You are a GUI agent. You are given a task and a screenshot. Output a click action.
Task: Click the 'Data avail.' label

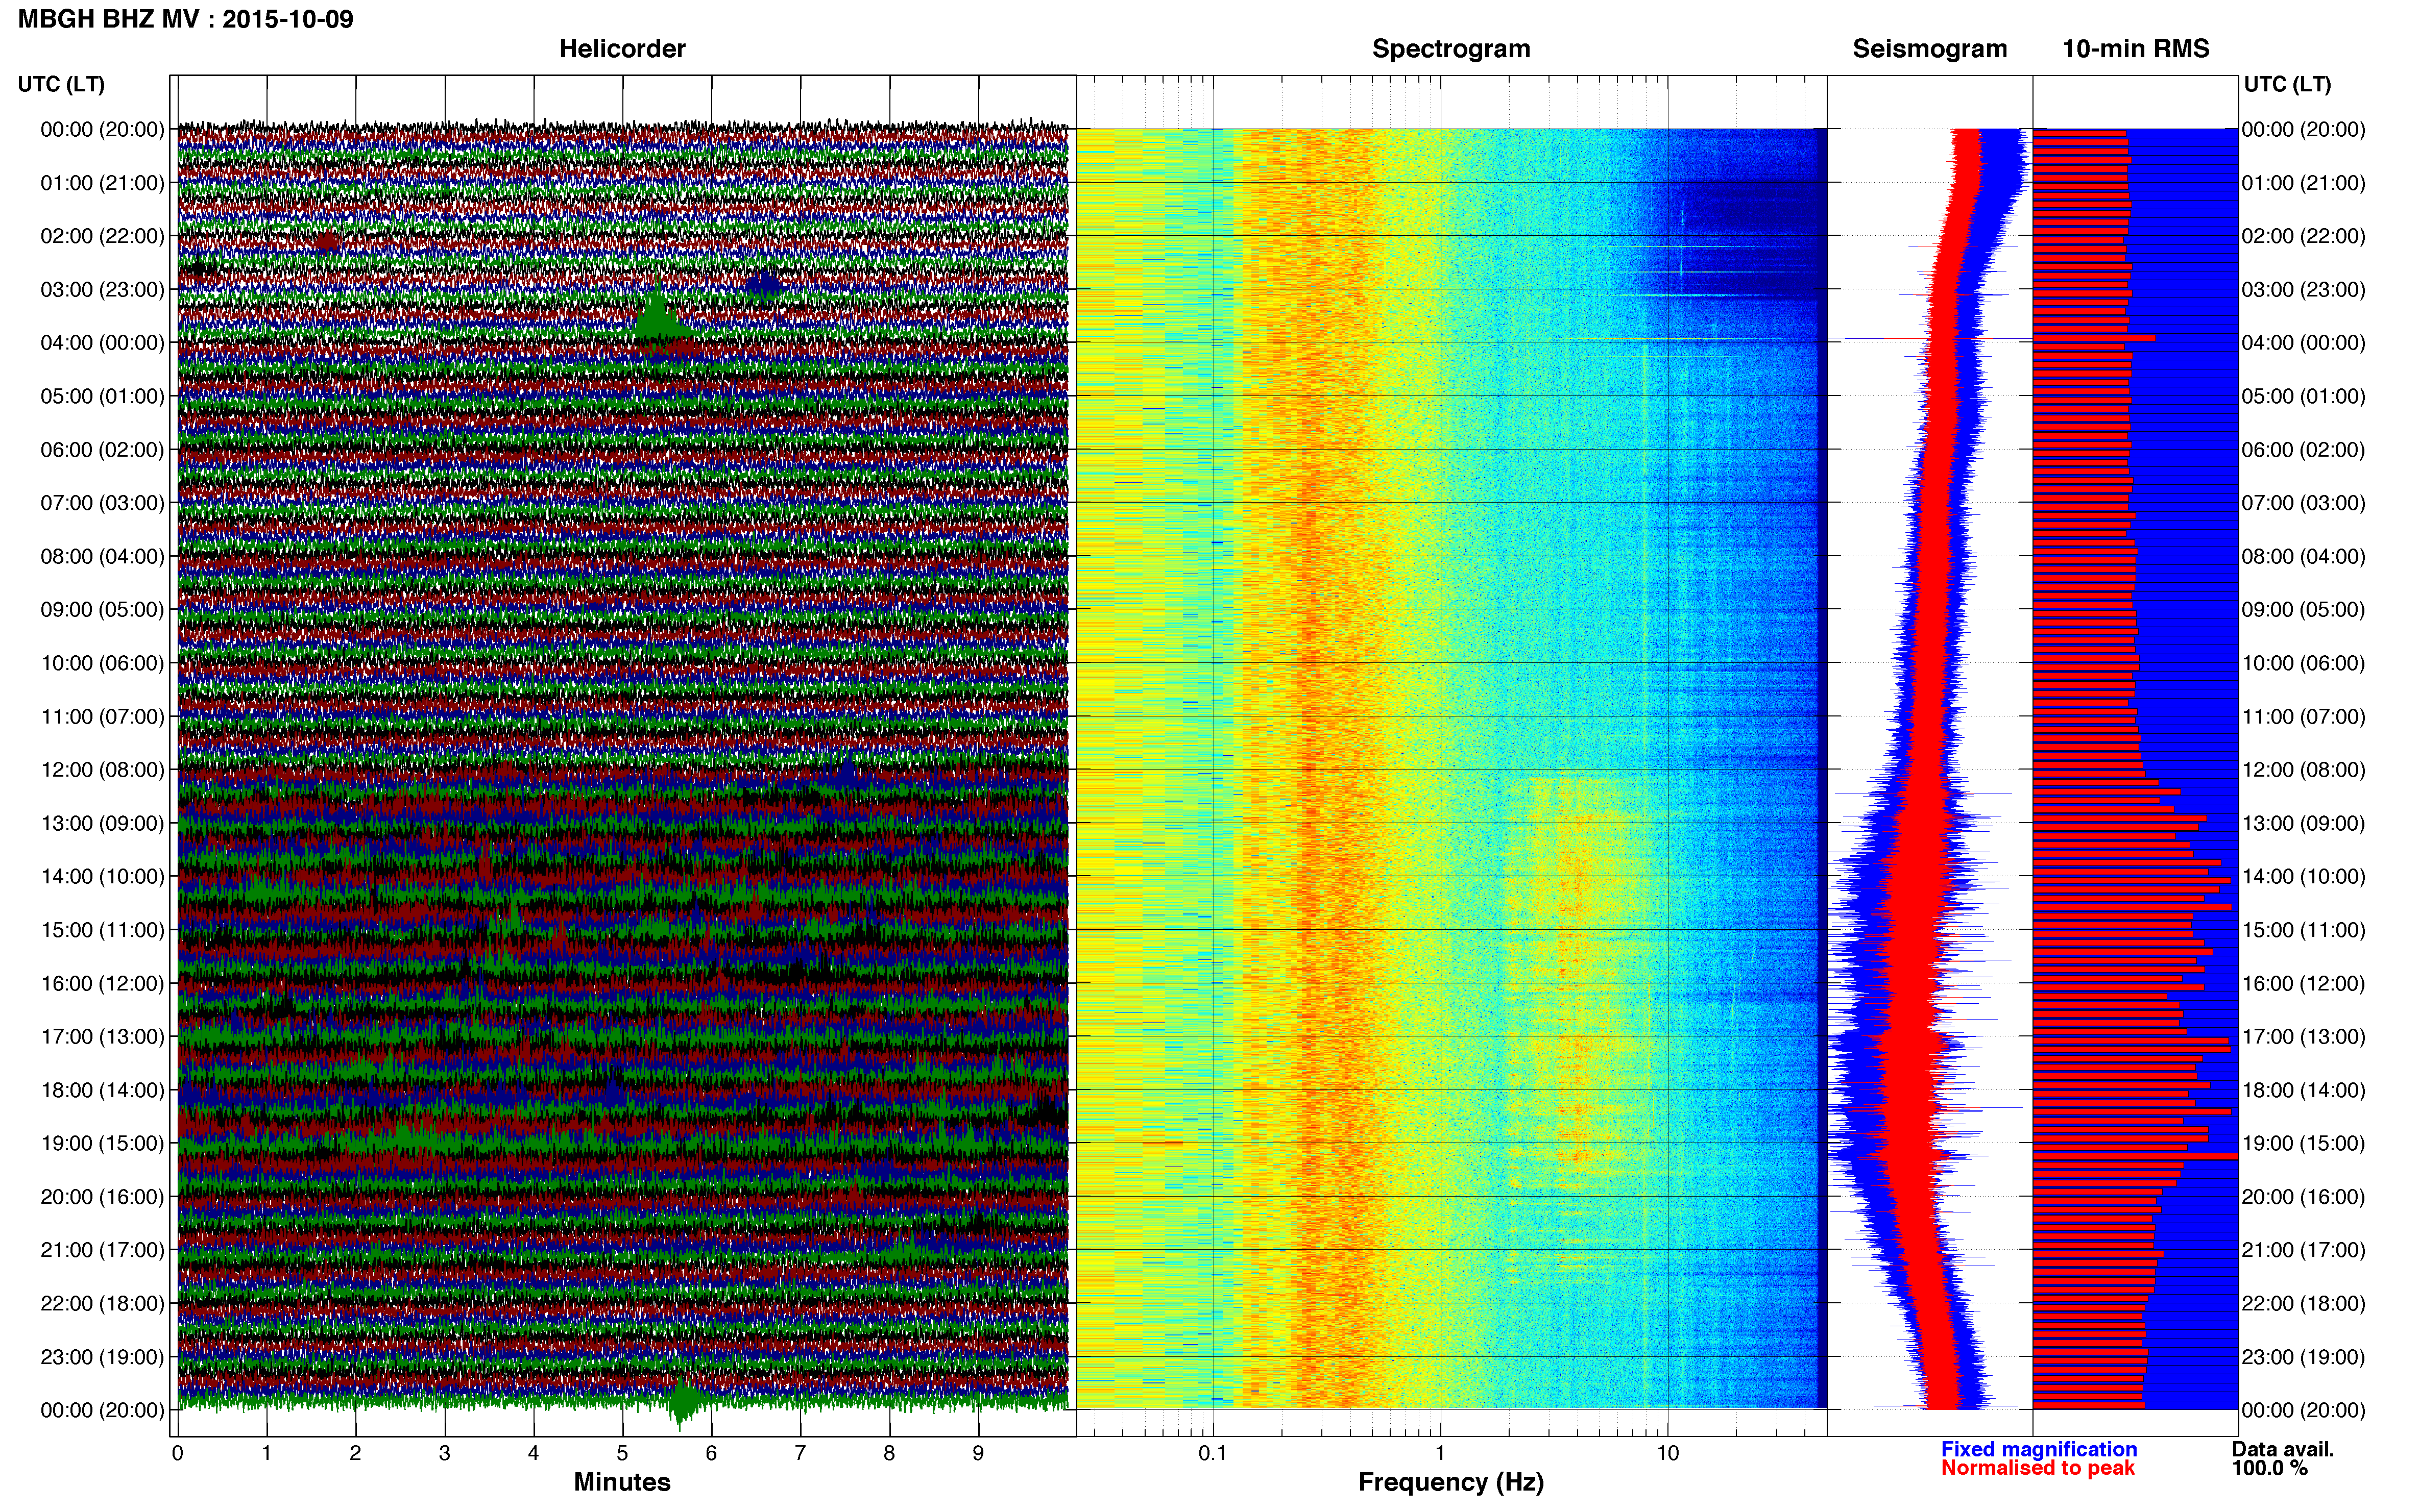tap(2283, 1449)
